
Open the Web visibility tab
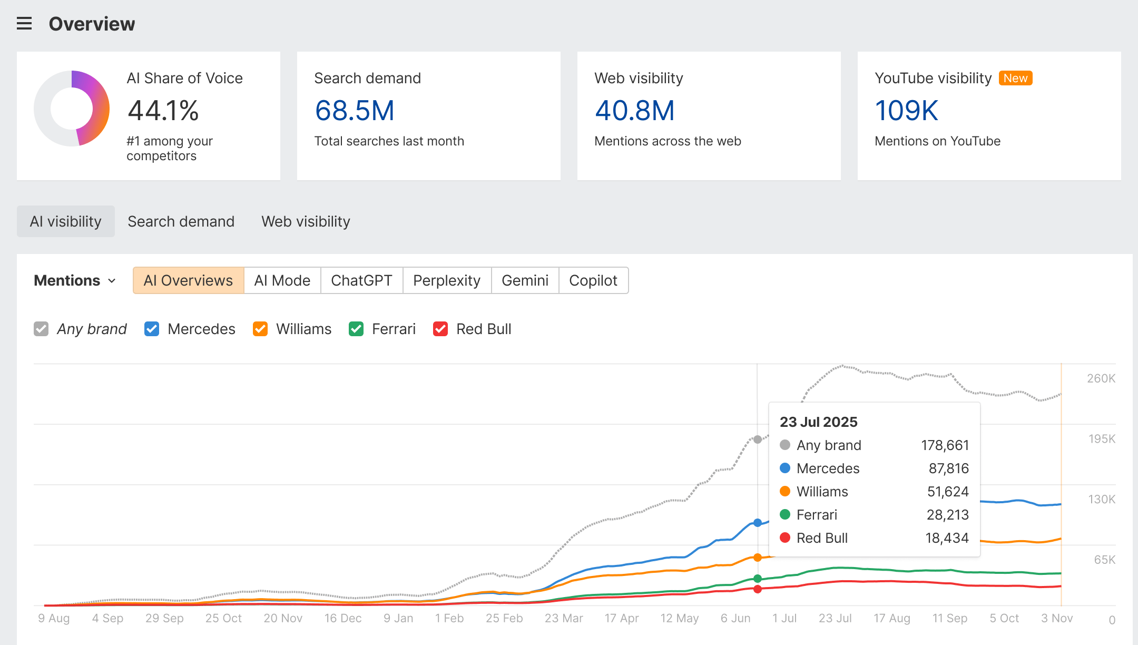pos(305,221)
